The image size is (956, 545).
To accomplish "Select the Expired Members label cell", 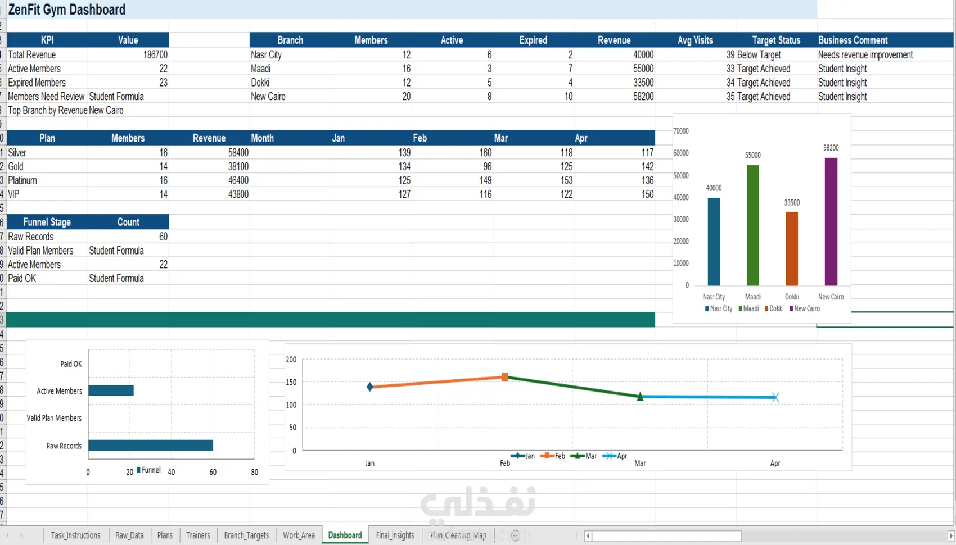I will [x=47, y=82].
